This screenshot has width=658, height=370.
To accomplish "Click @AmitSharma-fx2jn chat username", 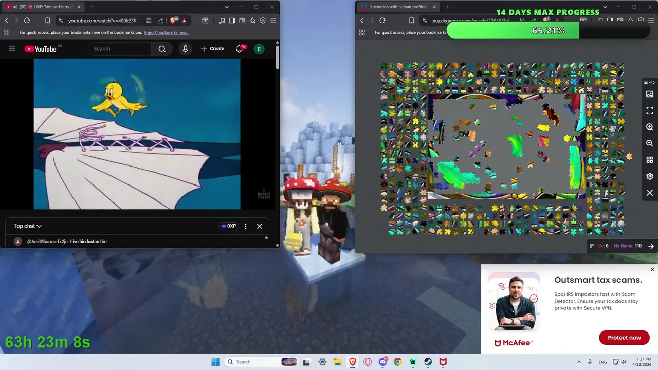I will (x=47, y=242).
